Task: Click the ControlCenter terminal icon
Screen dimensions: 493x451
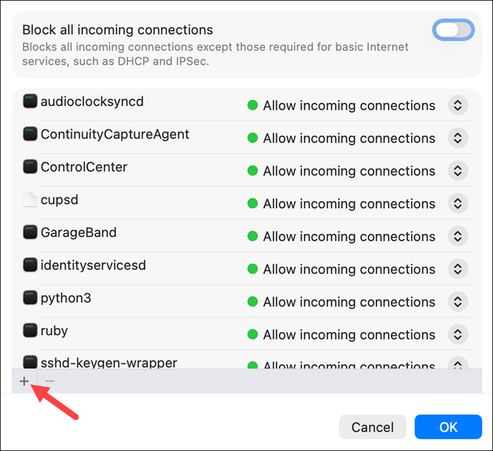Action: 30,167
